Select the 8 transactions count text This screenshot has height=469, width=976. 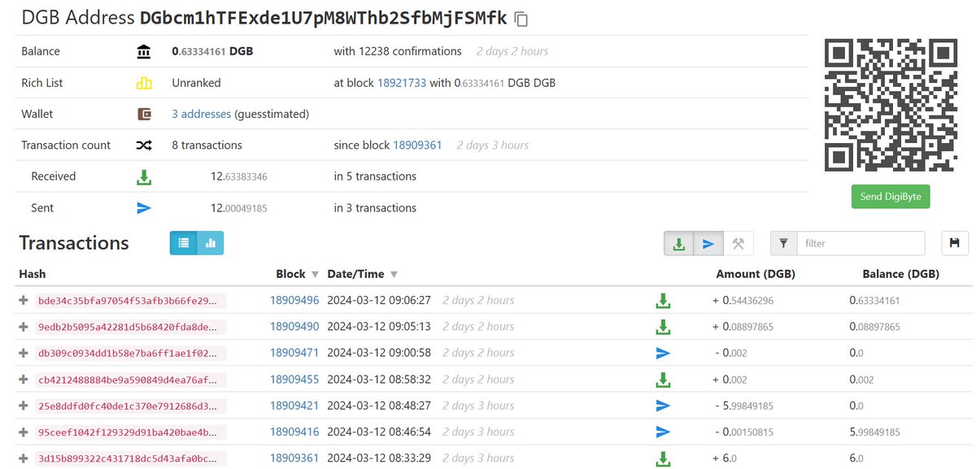[x=207, y=145]
